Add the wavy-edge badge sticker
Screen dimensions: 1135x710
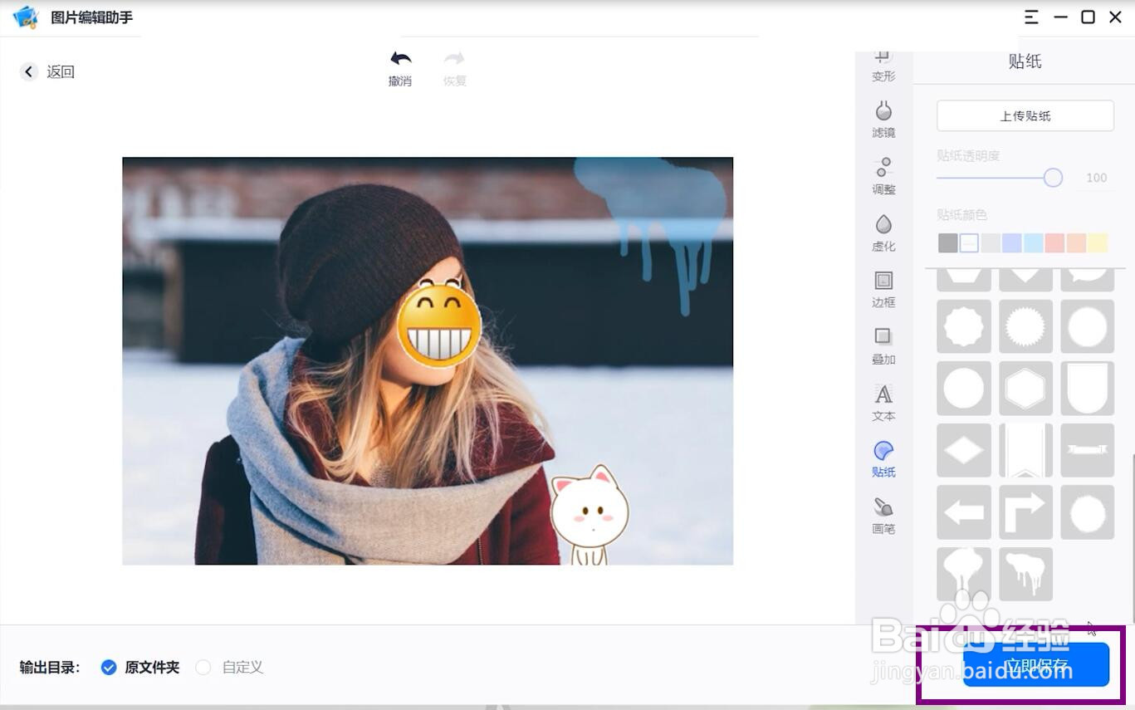click(x=964, y=326)
